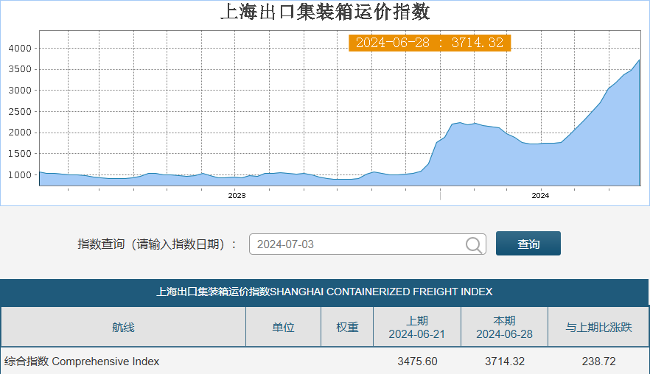Click the current value 3714.32 cell
The height and width of the screenshot is (374, 650).
pos(505,361)
